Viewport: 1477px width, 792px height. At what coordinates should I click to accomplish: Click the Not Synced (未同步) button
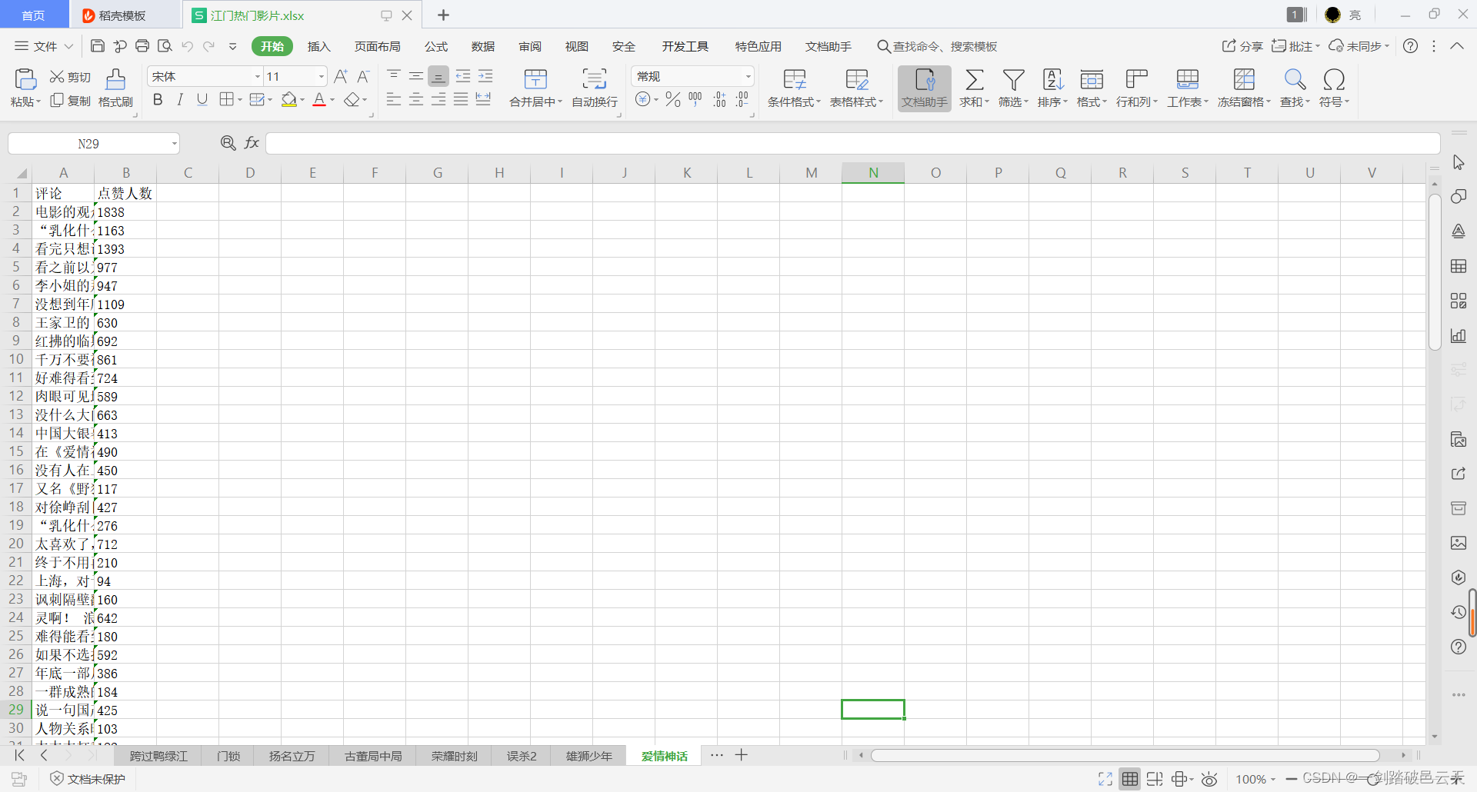point(1359,46)
